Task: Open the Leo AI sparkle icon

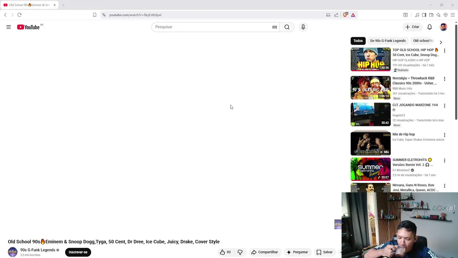Action: click(438, 15)
